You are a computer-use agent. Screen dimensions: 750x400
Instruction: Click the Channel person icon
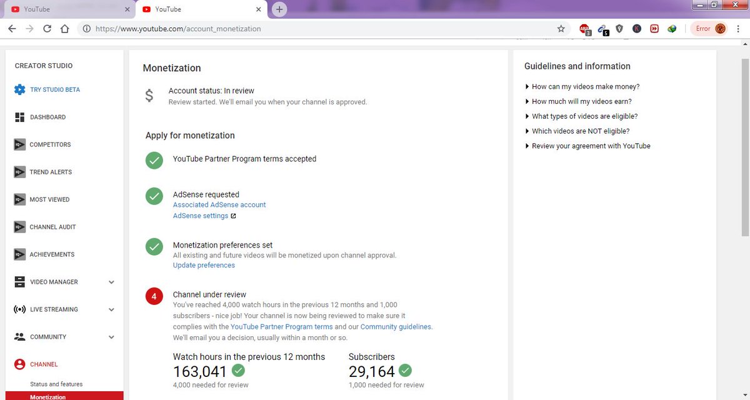(x=19, y=364)
